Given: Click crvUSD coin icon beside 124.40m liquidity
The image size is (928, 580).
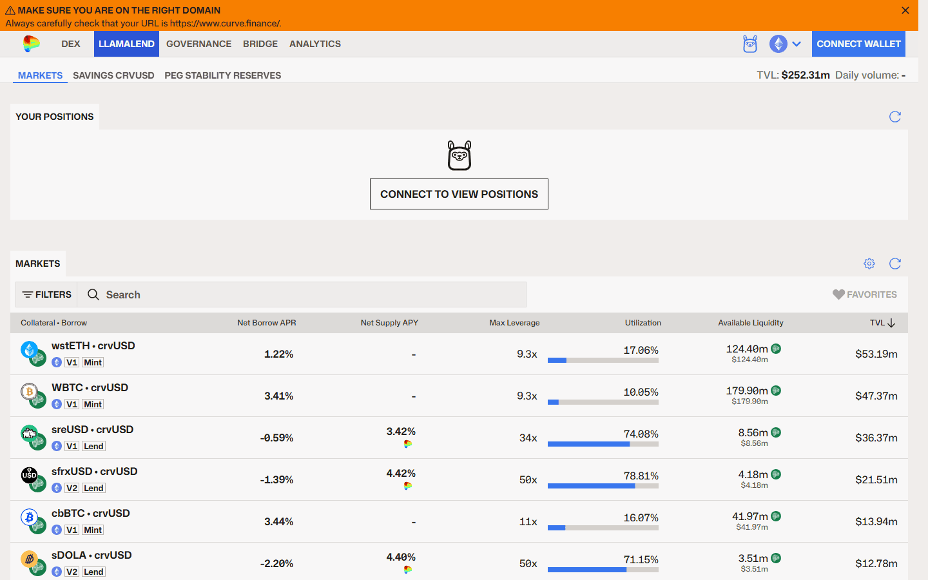Looking at the screenshot, I should tap(776, 349).
